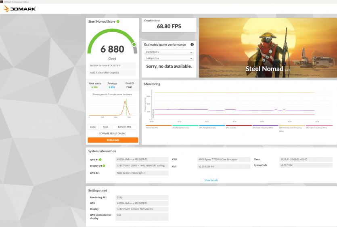Click the green check icon beside GPU #1
Screen dimensions: 337x227
point(100,160)
